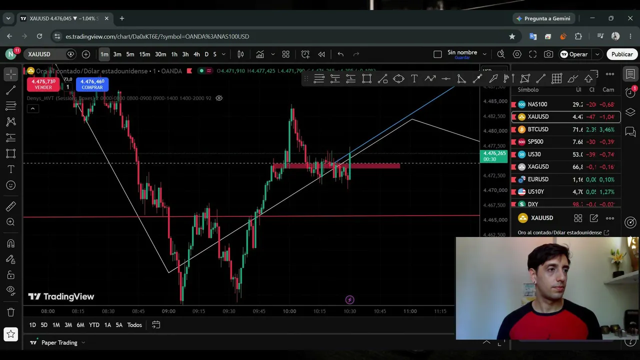Expand the timeframe interval dropdown

pos(223,54)
